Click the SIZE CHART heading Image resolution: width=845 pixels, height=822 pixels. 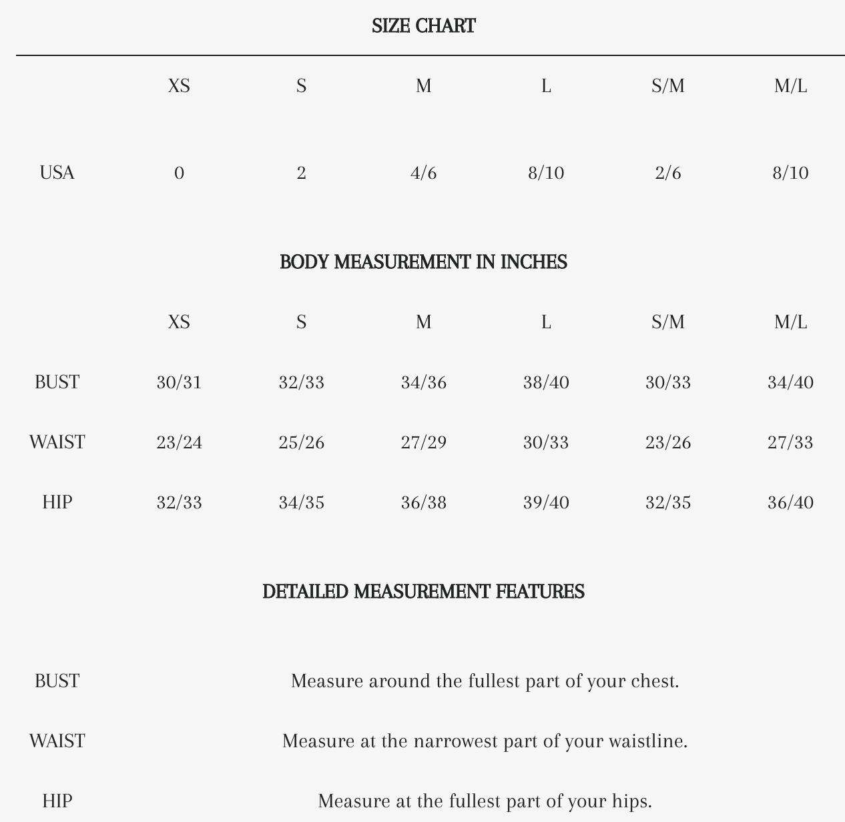pyautogui.click(x=423, y=26)
